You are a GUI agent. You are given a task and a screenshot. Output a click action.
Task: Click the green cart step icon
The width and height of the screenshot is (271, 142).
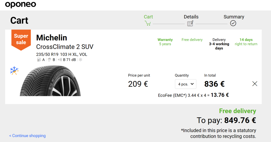(148, 23)
